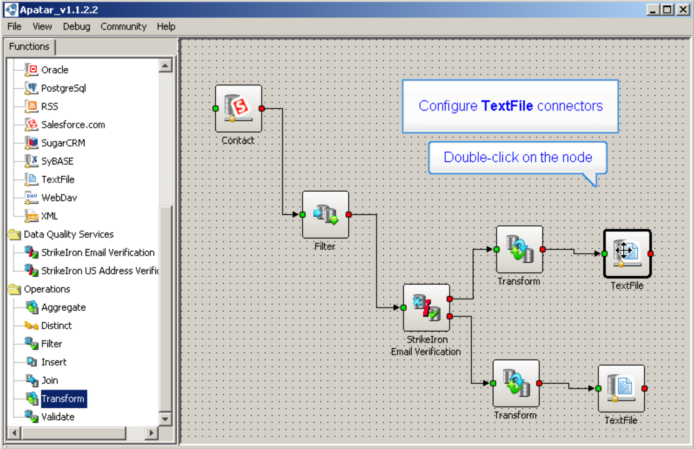Select the WebDav connector icon

(x=31, y=198)
